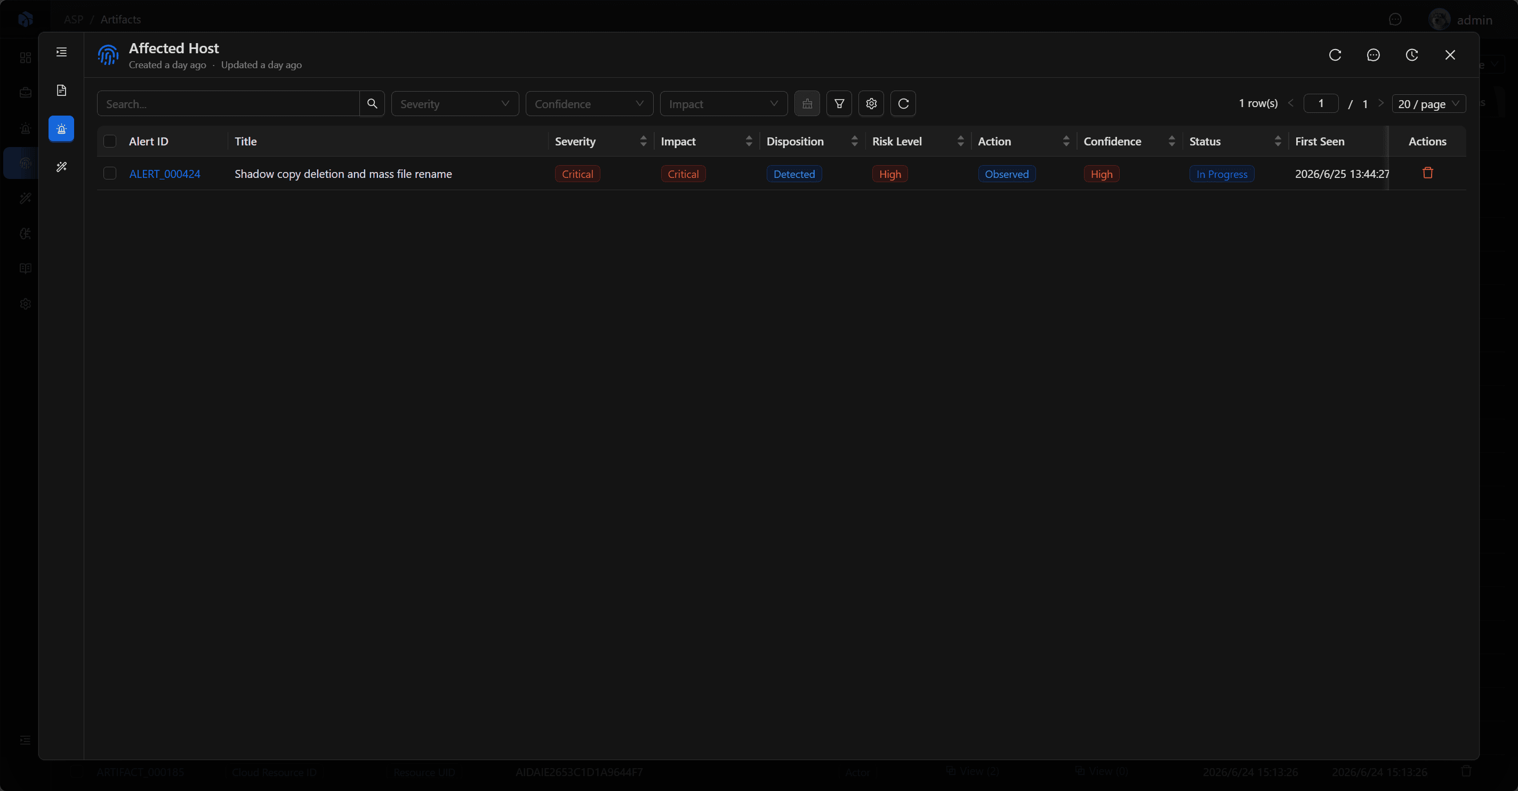Image resolution: width=1518 pixels, height=791 pixels.
Task: Collapse the modal side menu icon
Action: pyautogui.click(x=61, y=52)
